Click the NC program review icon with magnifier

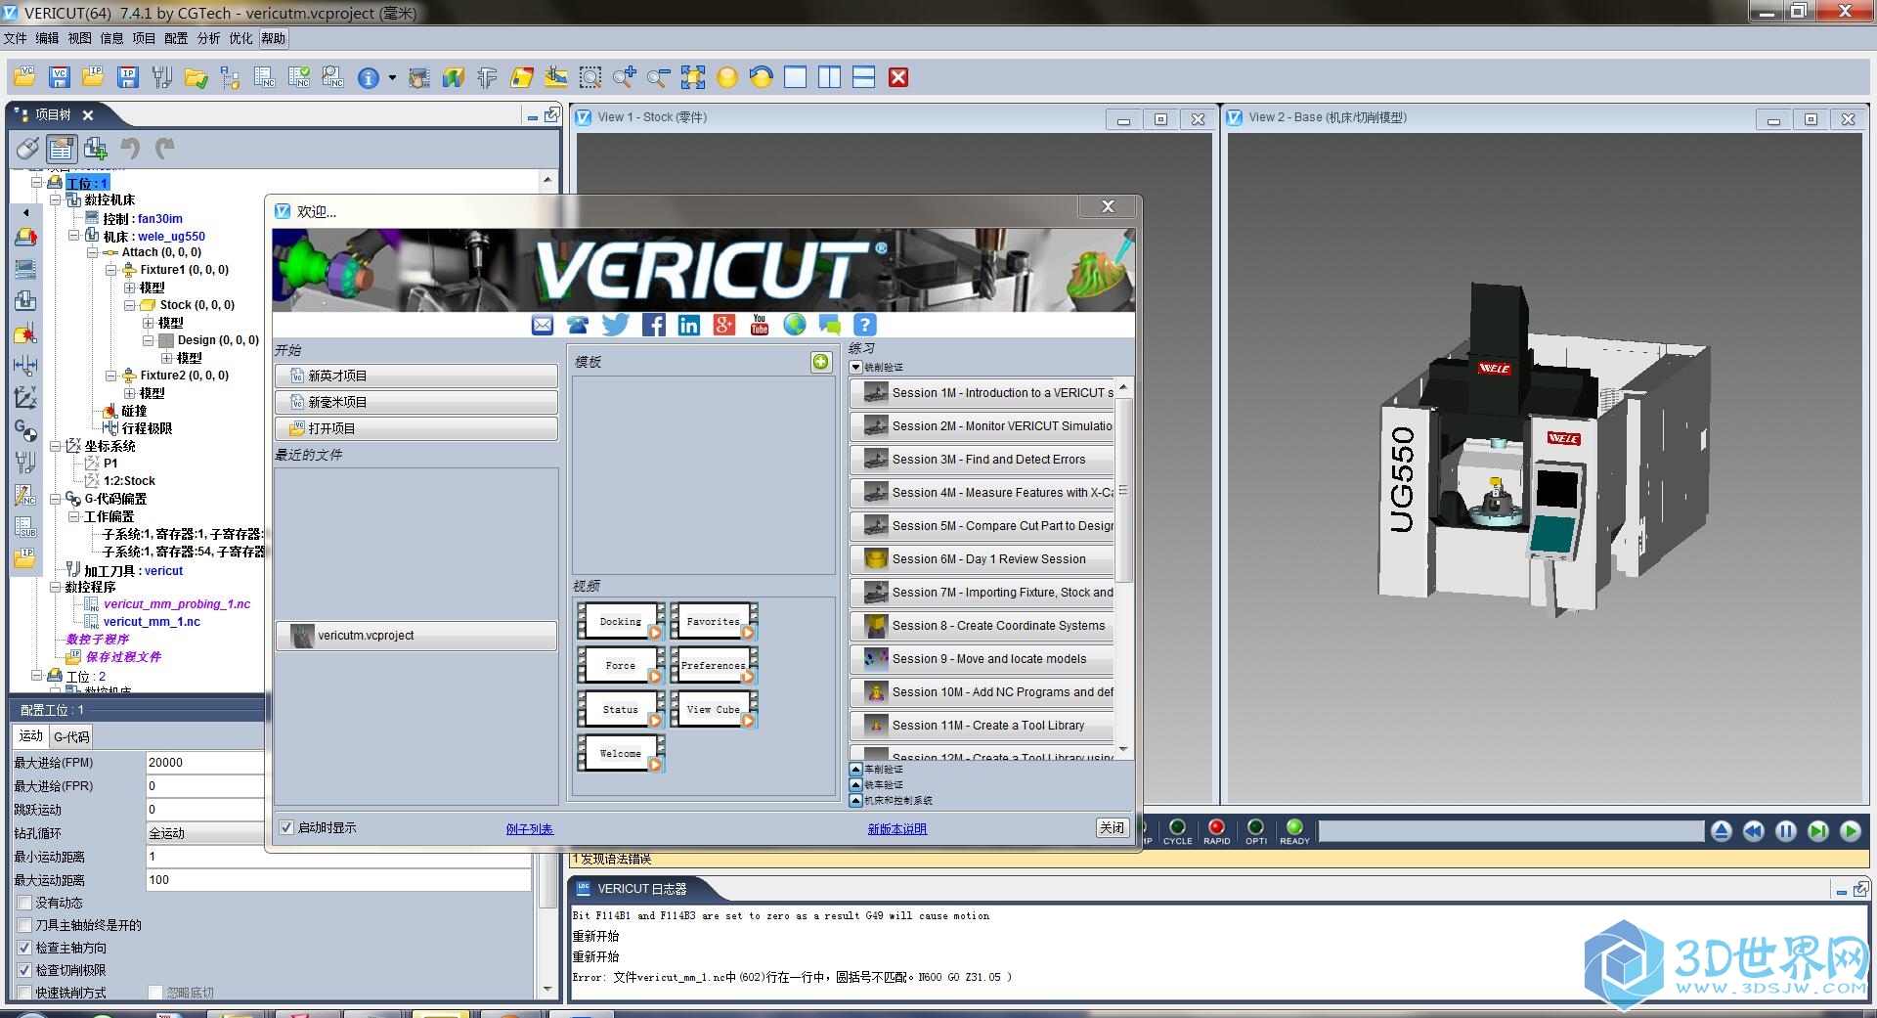coord(333,77)
